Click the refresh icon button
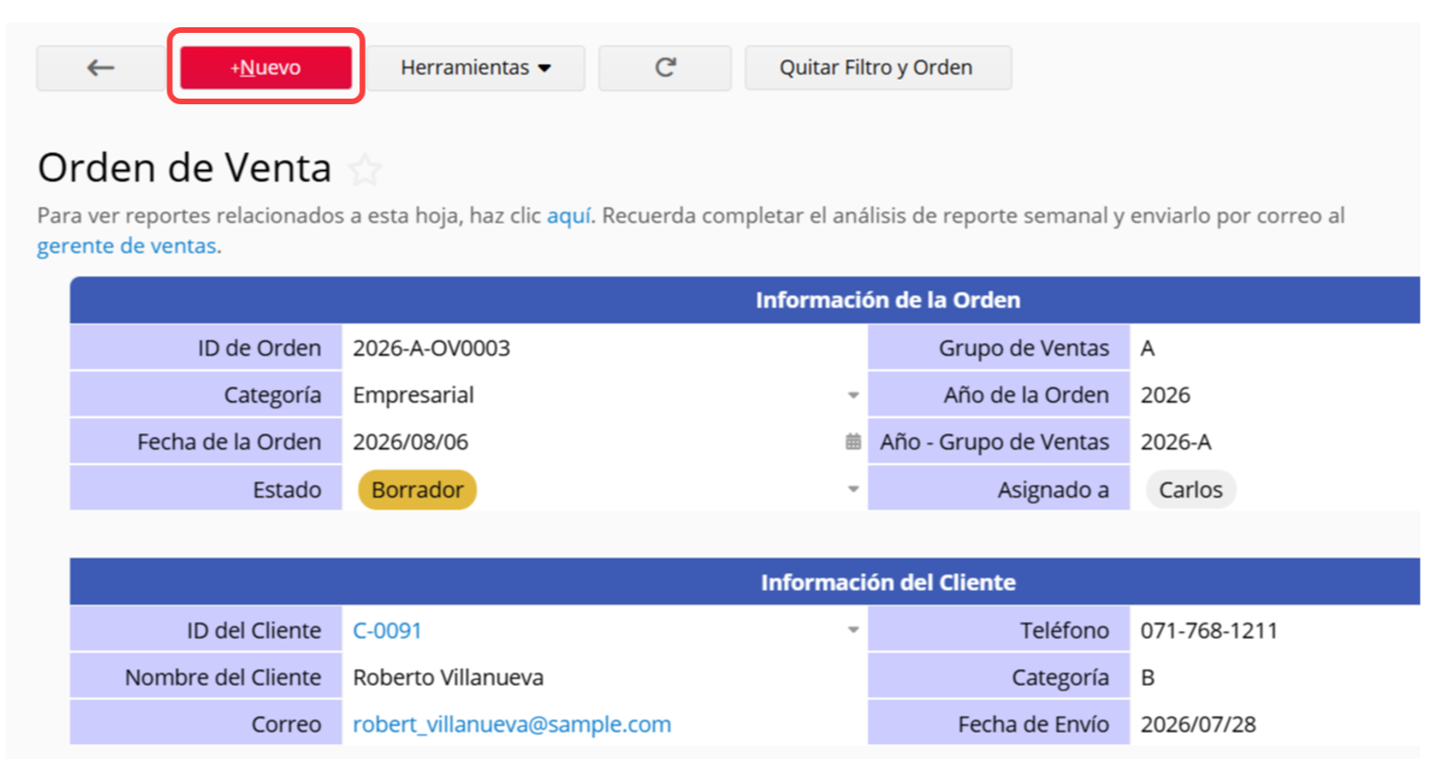 [x=665, y=68]
